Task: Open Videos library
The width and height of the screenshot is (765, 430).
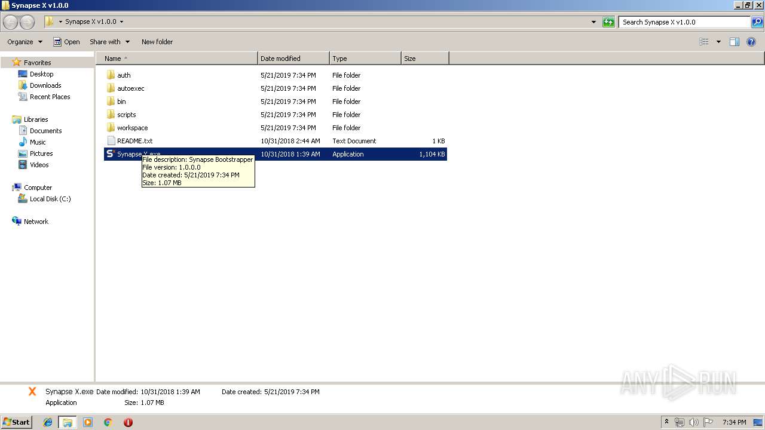Action: [39, 165]
